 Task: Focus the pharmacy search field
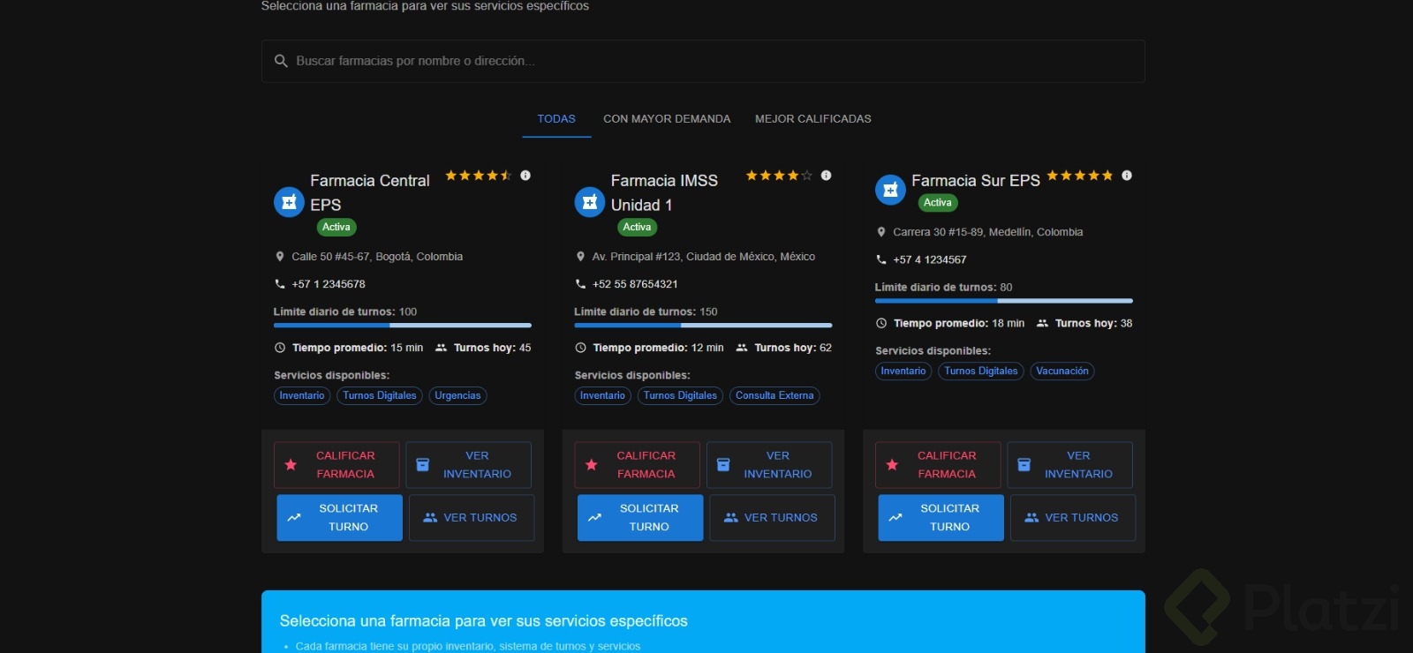pos(703,61)
